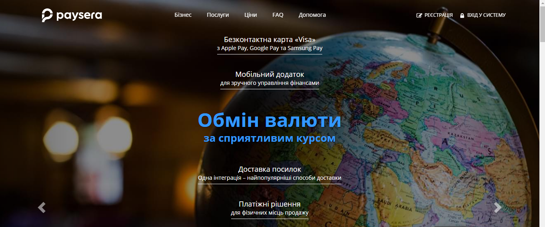Open the Бізнес menu
The image size is (545, 227).
coord(183,15)
